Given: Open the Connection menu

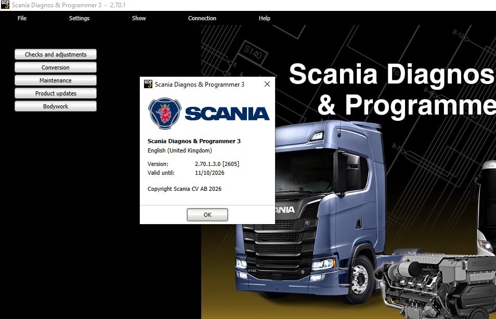Looking at the screenshot, I should tap(202, 18).
